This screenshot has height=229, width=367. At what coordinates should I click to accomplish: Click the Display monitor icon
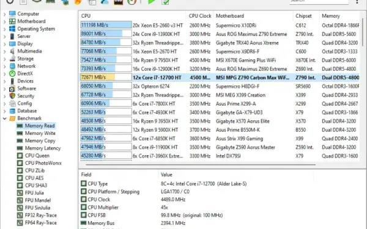[x=12, y=44]
